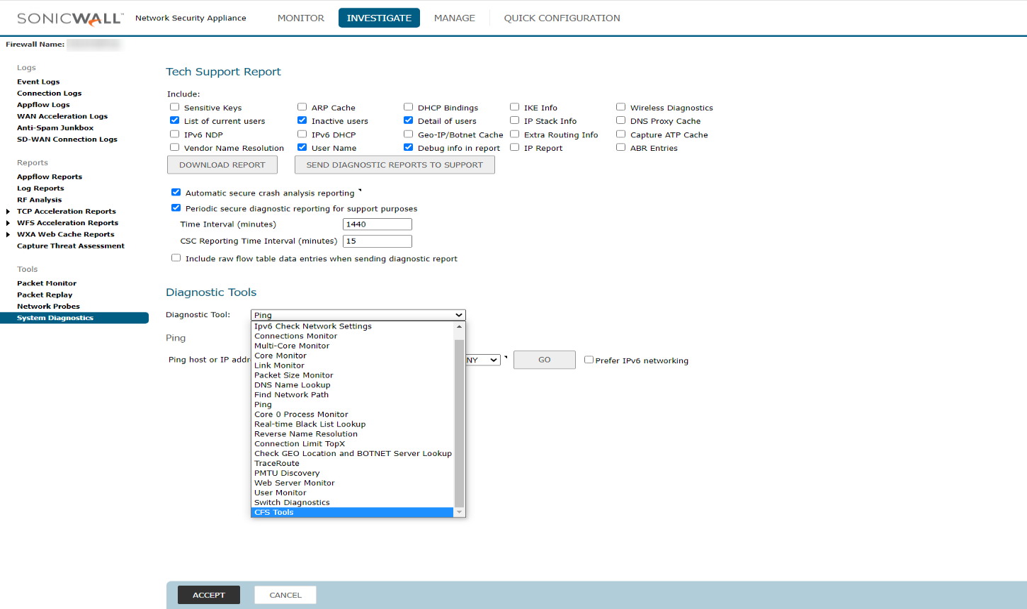This screenshot has height=609, width=1027.
Task: Click the SonicWall logo
Action: [70, 18]
